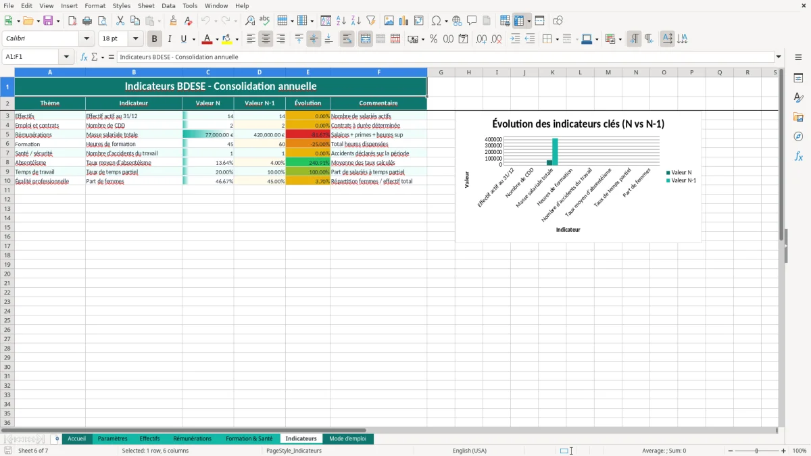
Task: Click the Delete Decimal Place icon
Action: click(x=497, y=39)
